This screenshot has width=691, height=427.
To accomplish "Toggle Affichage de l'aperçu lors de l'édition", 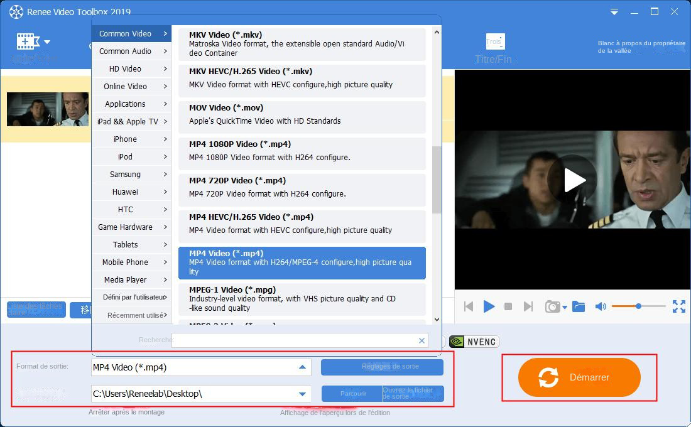I will click(335, 413).
